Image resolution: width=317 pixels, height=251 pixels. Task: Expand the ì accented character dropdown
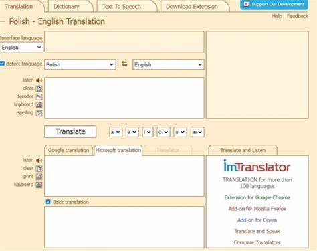(x=148, y=132)
